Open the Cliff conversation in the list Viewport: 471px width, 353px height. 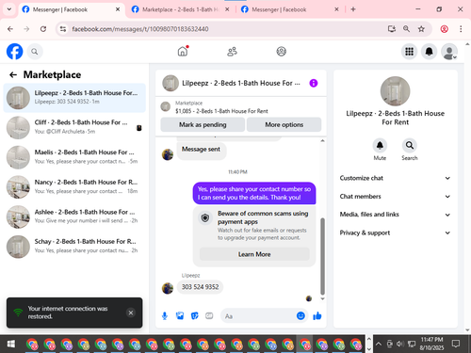coord(74,127)
